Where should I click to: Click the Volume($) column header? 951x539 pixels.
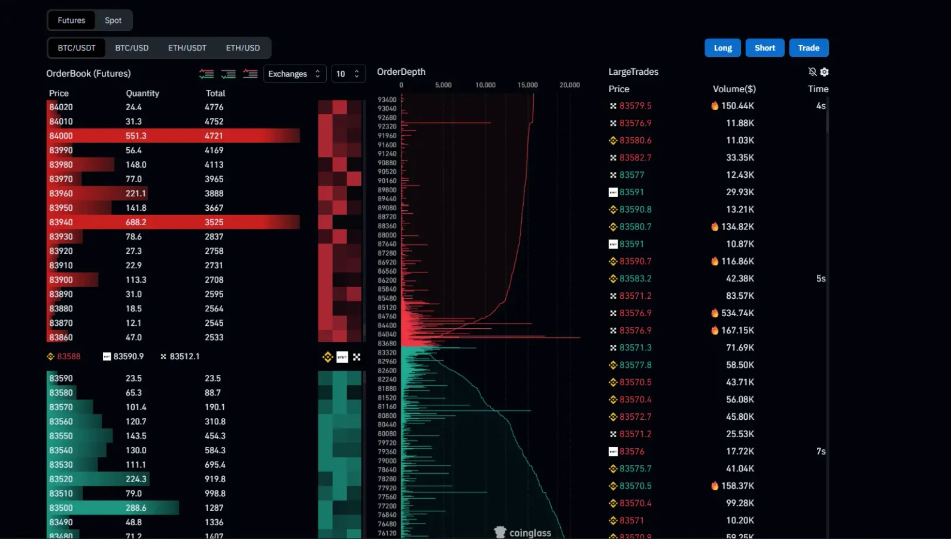coord(734,89)
